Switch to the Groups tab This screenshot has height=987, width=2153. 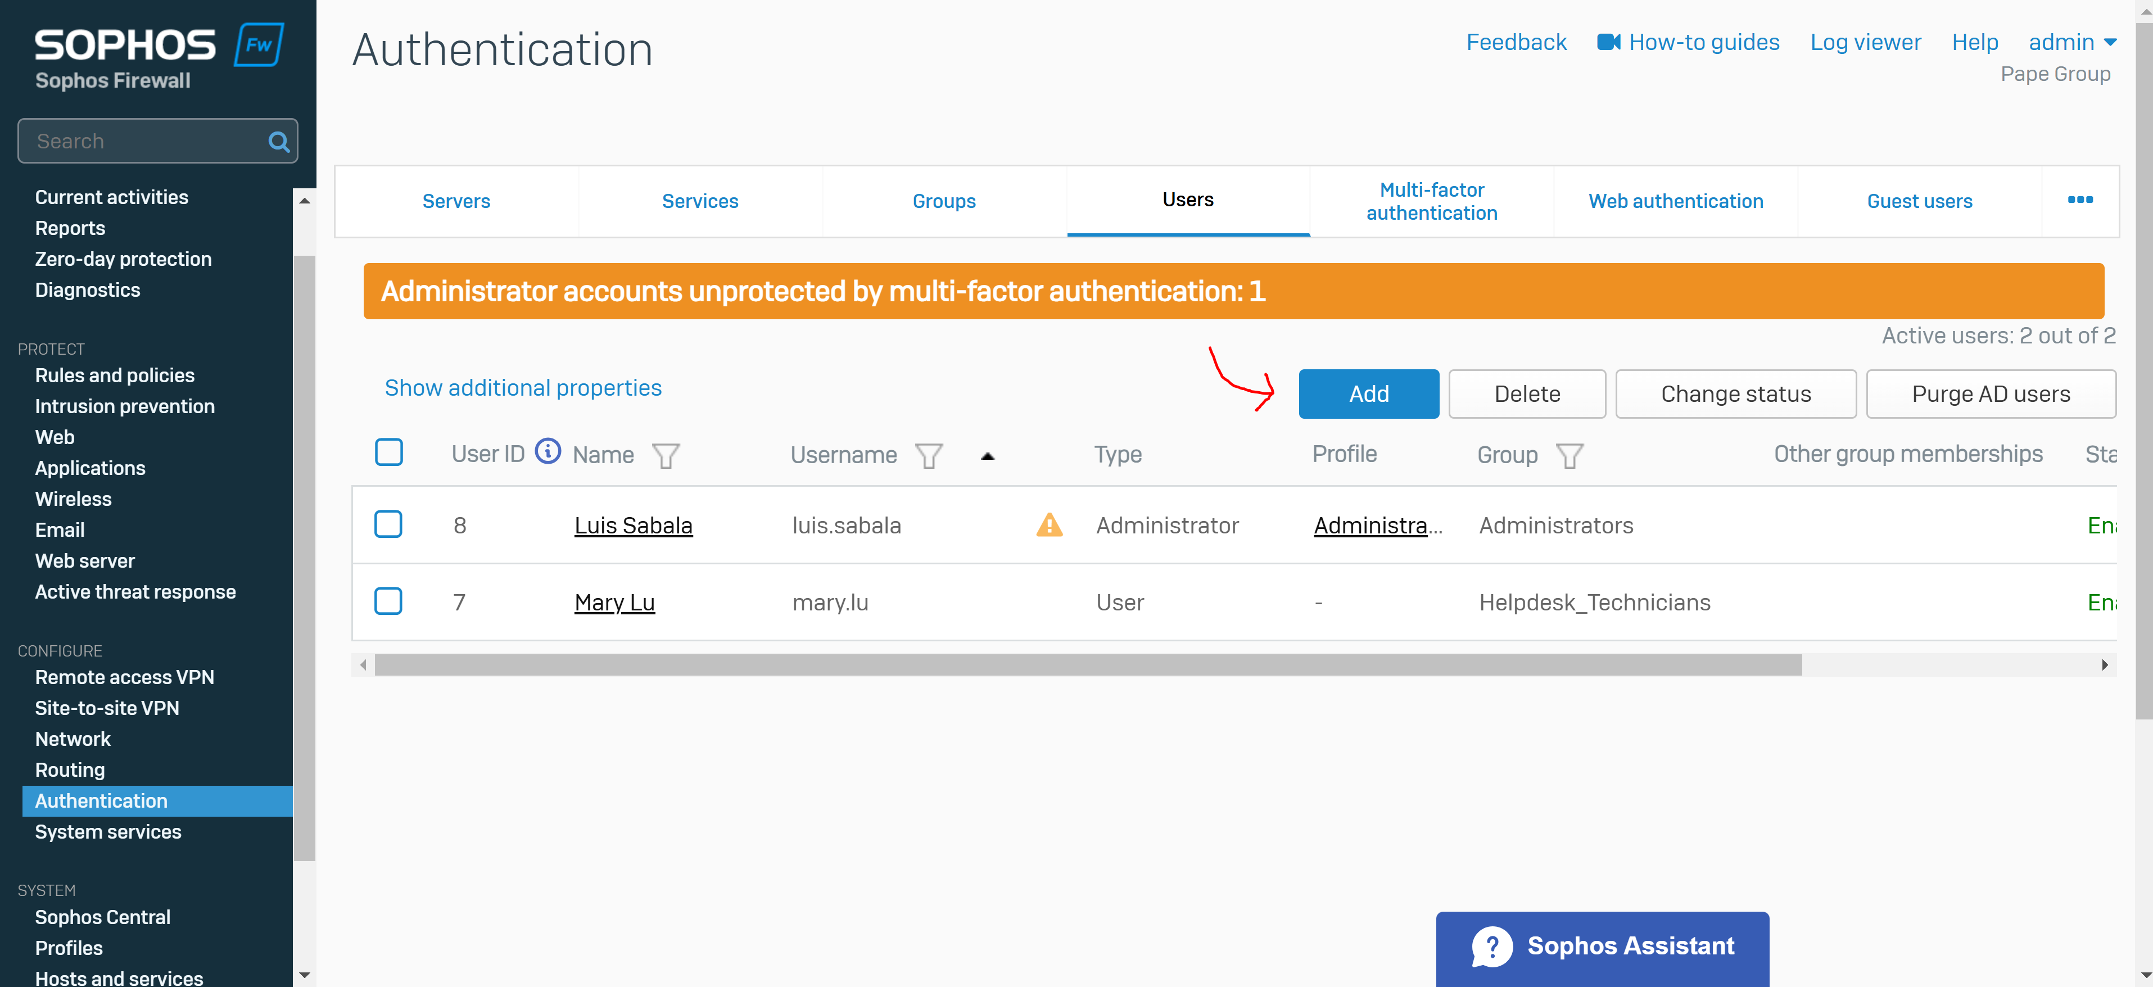pyautogui.click(x=944, y=201)
